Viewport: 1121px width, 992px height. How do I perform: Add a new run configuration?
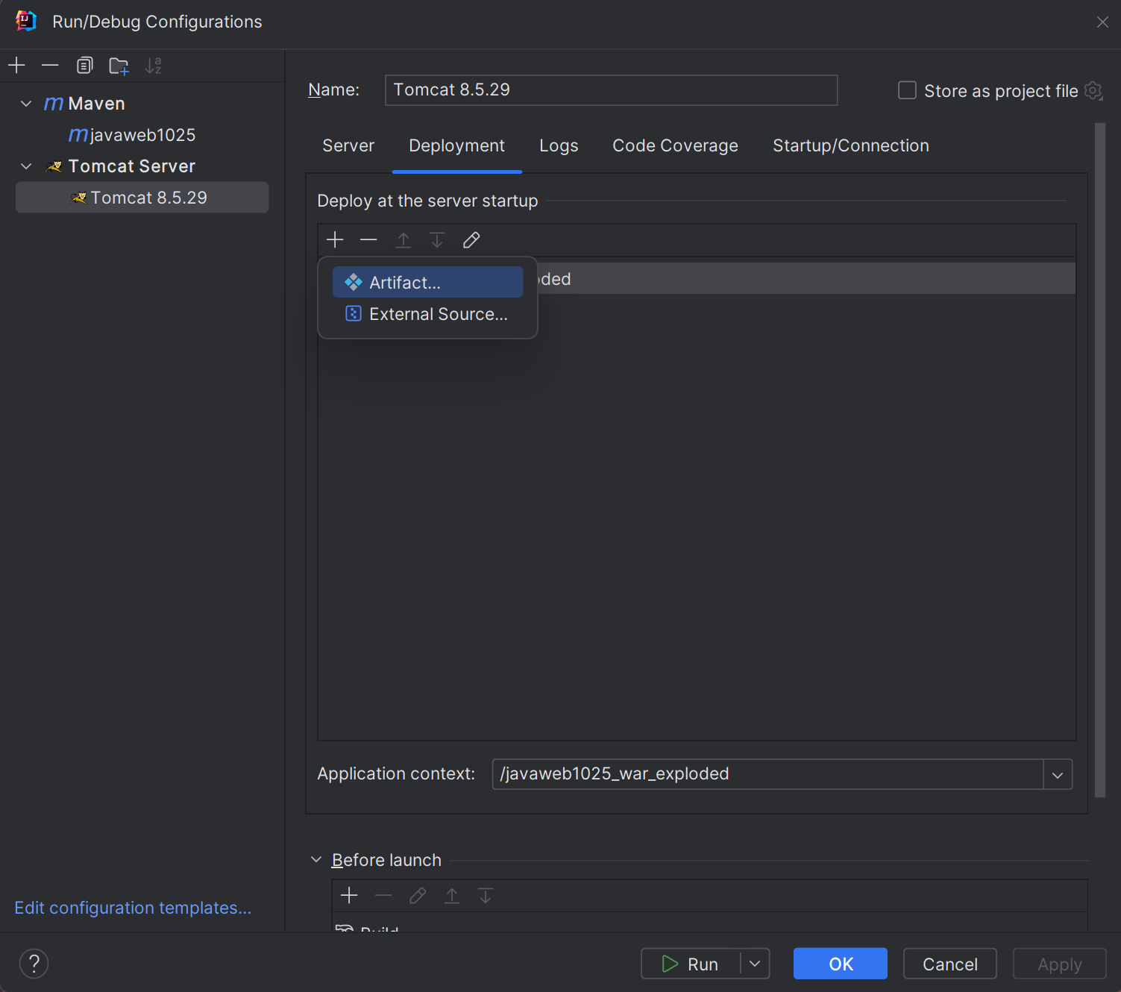(x=16, y=66)
